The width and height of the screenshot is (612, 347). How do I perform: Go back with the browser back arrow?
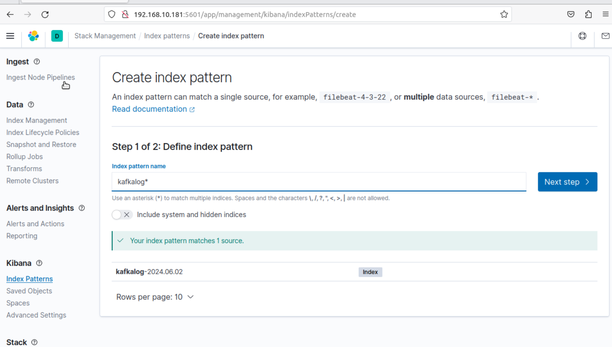(x=10, y=14)
